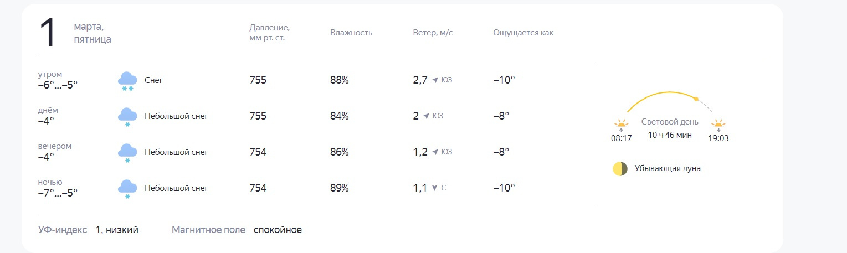The height and width of the screenshot is (253, 847).
Task: Click the "Ощущается как" column header
Action: tap(523, 33)
